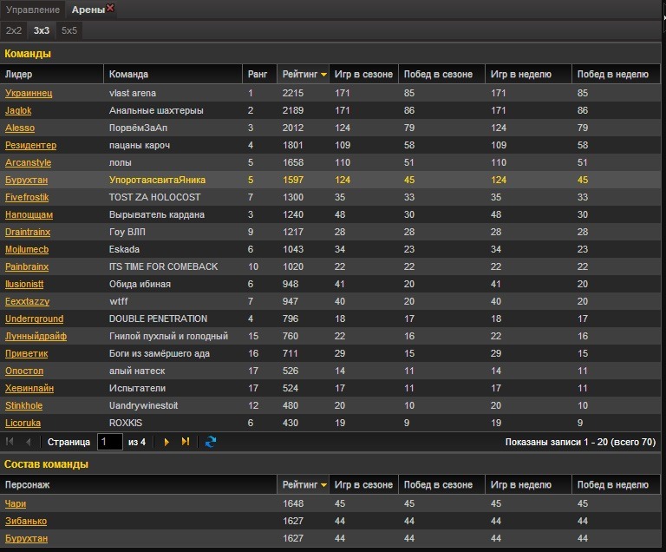Select team row Испытатели

click(x=330, y=388)
